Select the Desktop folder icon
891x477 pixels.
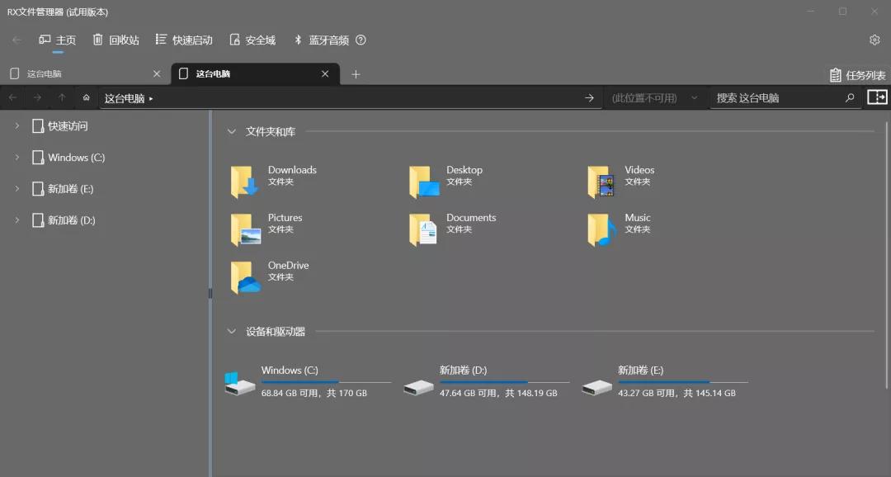tap(424, 182)
